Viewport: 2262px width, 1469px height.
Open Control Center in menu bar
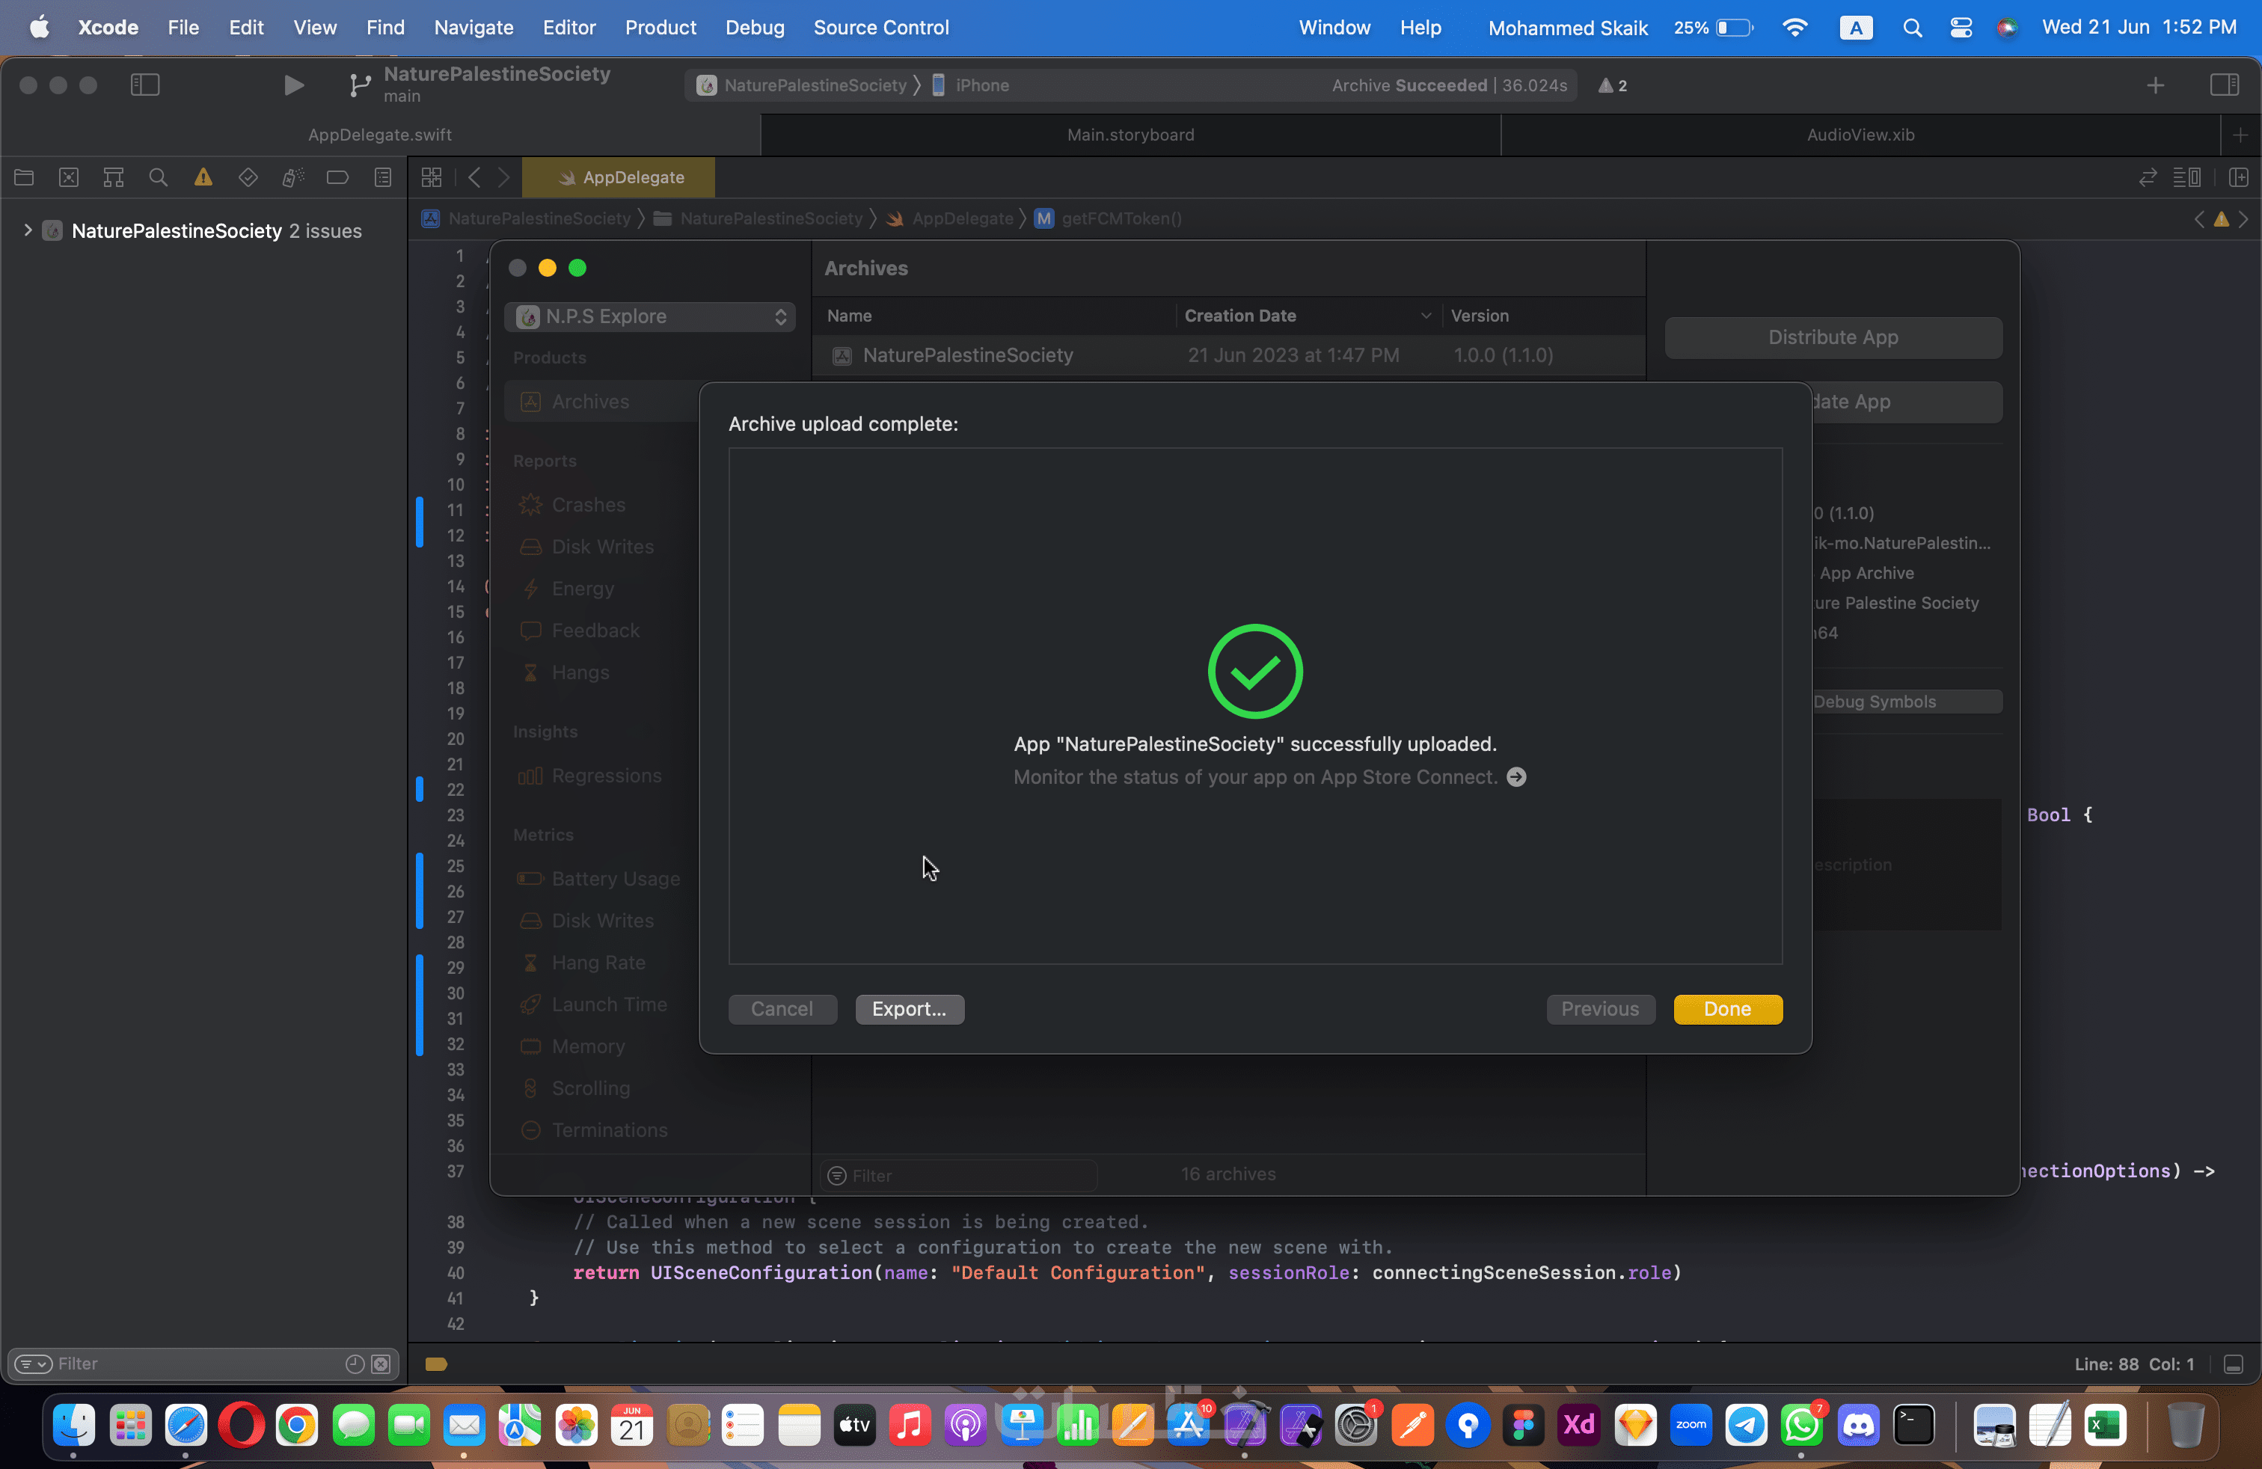(1960, 28)
